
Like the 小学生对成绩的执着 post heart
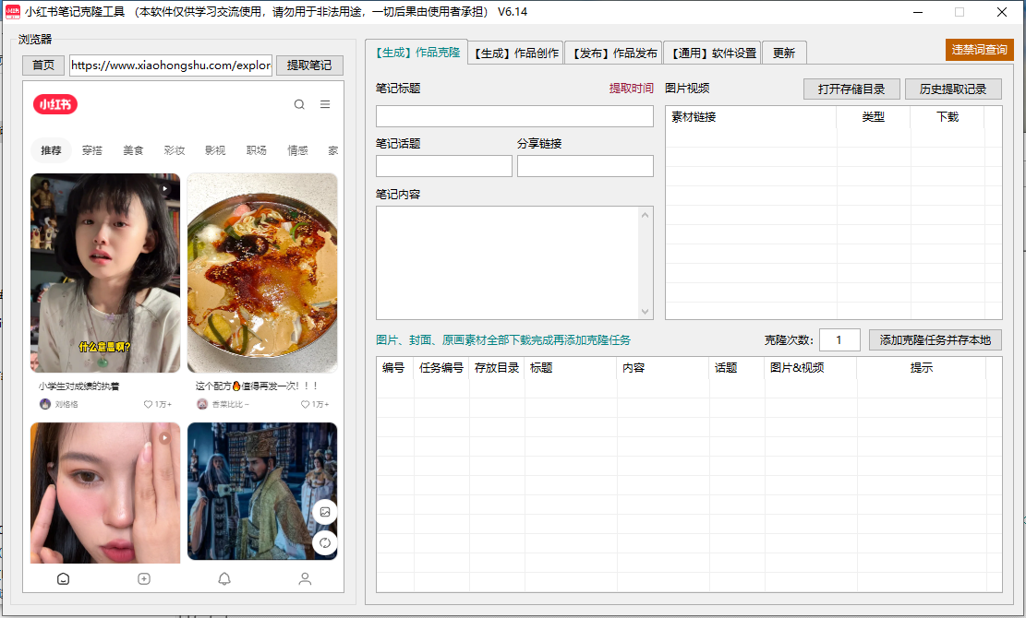click(148, 404)
